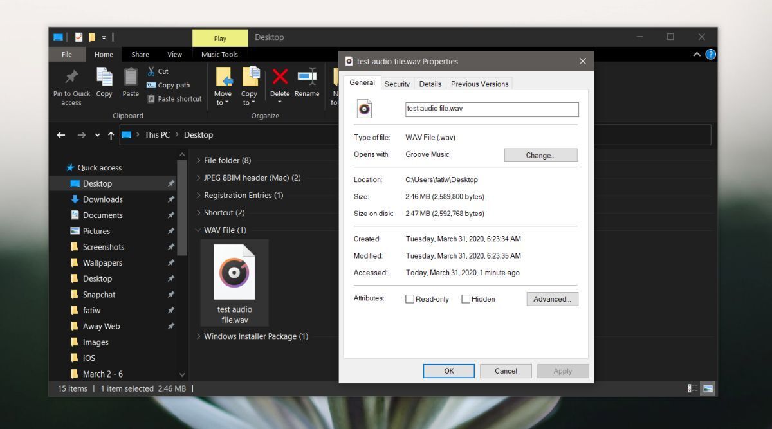Expand the Windows Installer Package group
772x429 pixels.
tap(198, 336)
